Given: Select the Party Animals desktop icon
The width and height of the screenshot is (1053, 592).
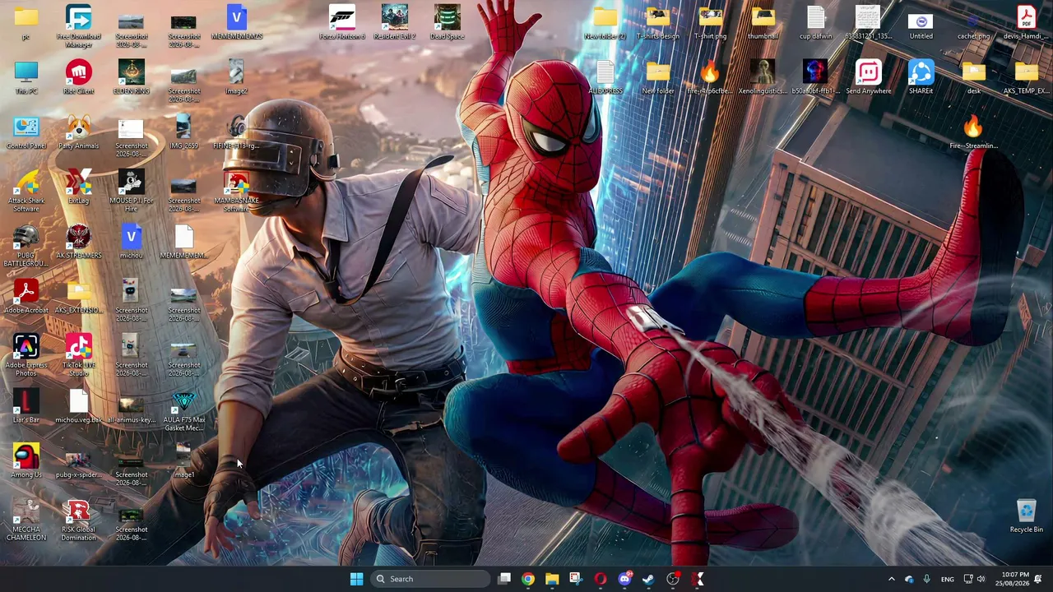Looking at the screenshot, I should pos(79,133).
